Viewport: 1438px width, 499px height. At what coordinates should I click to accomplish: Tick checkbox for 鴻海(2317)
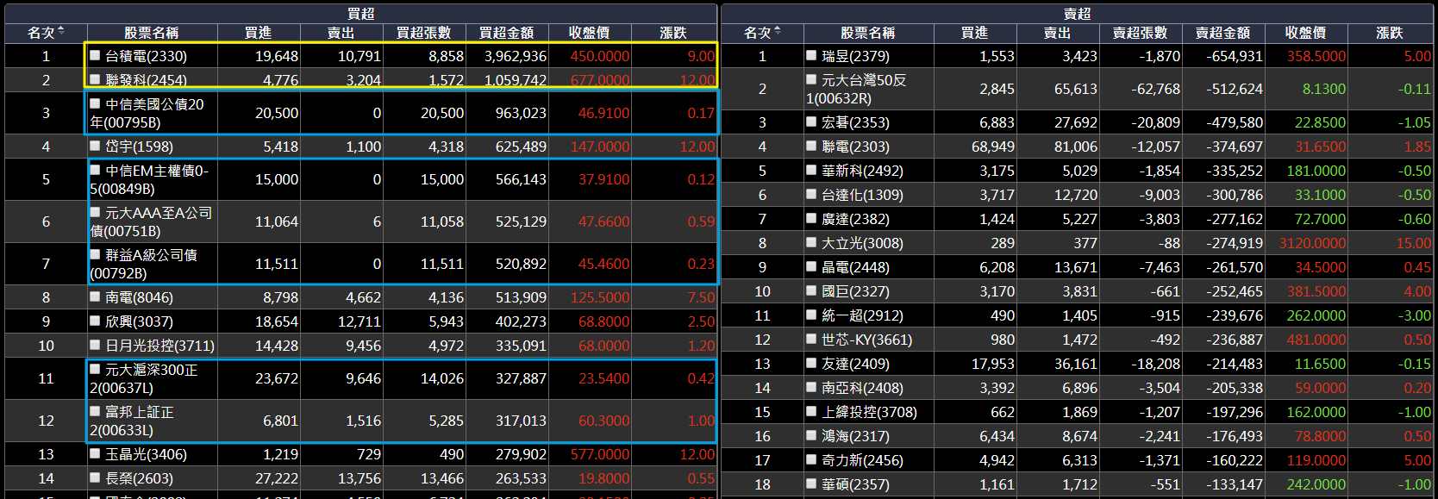811,435
